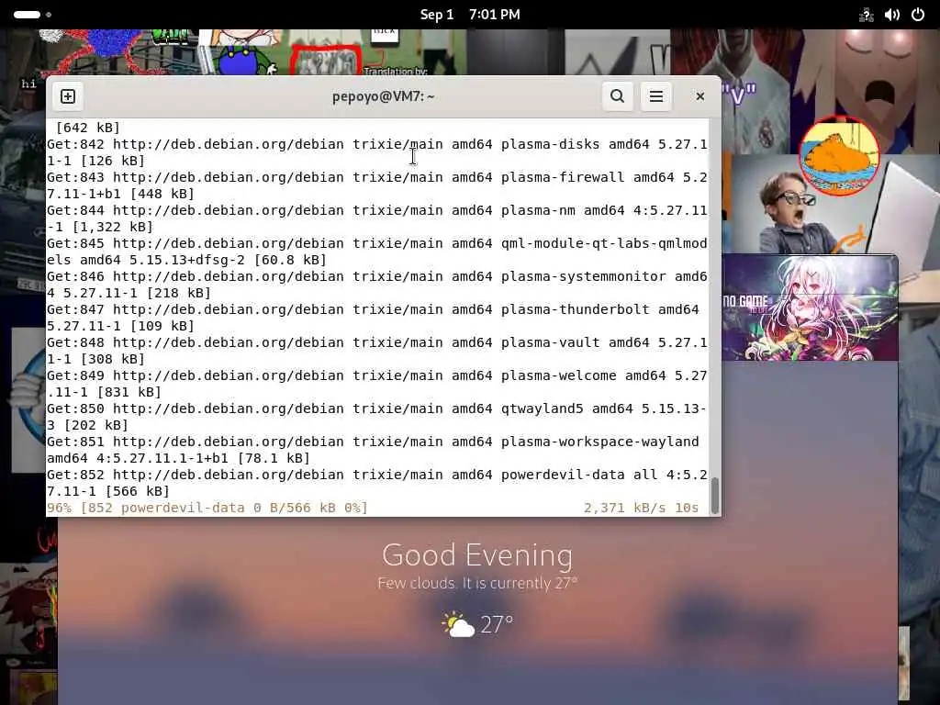This screenshot has height=705, width=940.
Task: Open the terminal hamburger menu
Action: tap(655, 96)
